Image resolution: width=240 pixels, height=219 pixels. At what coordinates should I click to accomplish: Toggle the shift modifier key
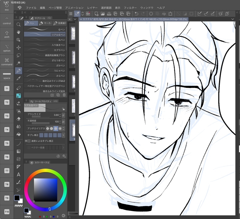pos(7,34)
